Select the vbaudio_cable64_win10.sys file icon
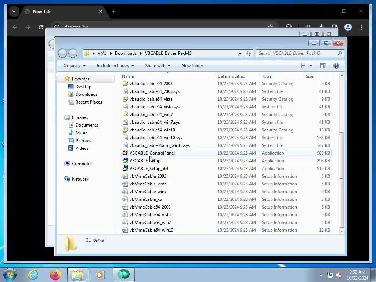The height and width of the screenshot is (282, 376). pos(125,138)
